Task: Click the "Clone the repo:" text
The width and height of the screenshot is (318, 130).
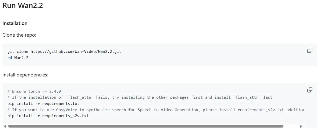Action: coord(19,35)
